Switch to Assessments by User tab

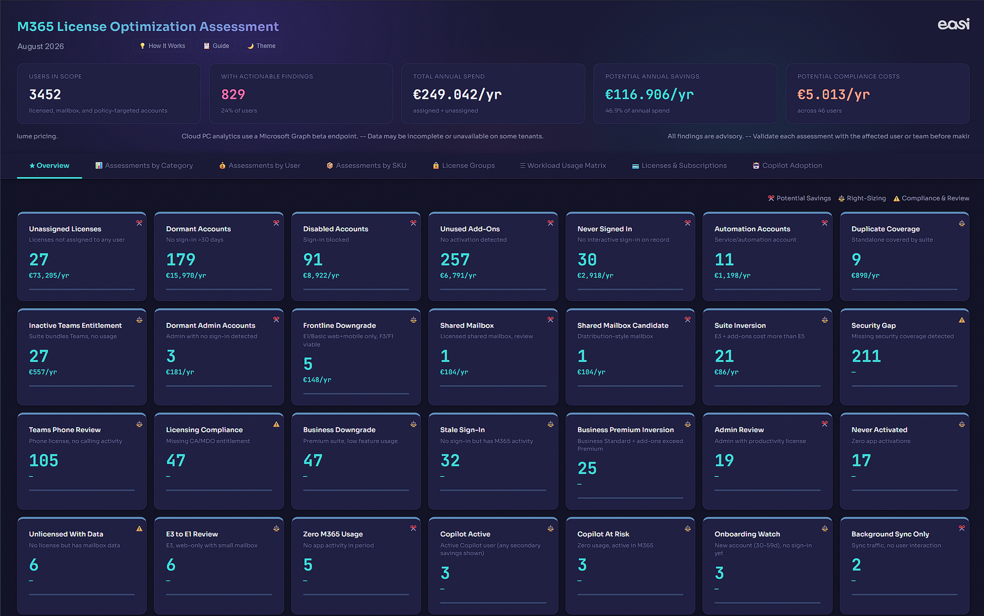pos(260,165)
